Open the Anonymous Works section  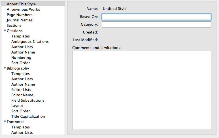(x=23, y=10)
